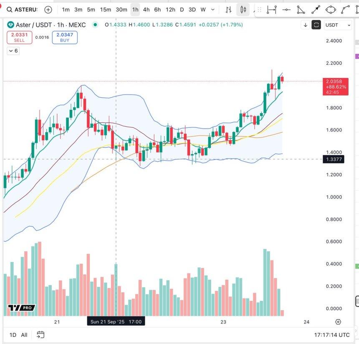
Task: Choose the trend line arrow drawing tool
Action: point(315,9)
